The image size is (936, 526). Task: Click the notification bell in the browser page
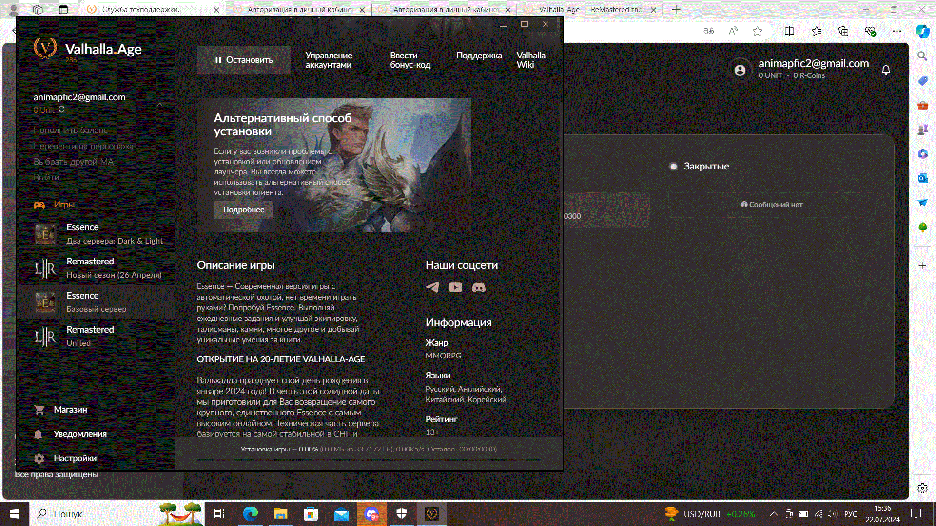coord(886,70)
